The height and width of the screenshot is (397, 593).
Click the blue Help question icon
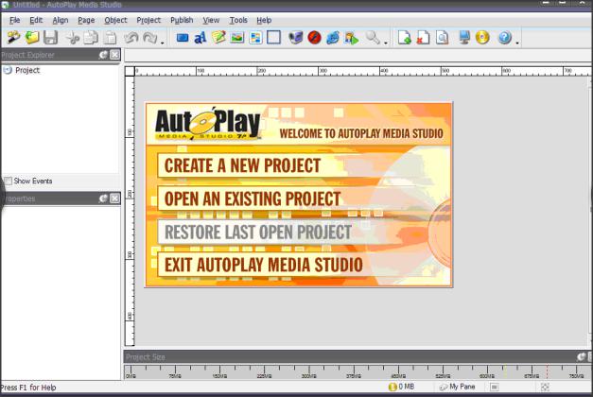click(505, 38)
